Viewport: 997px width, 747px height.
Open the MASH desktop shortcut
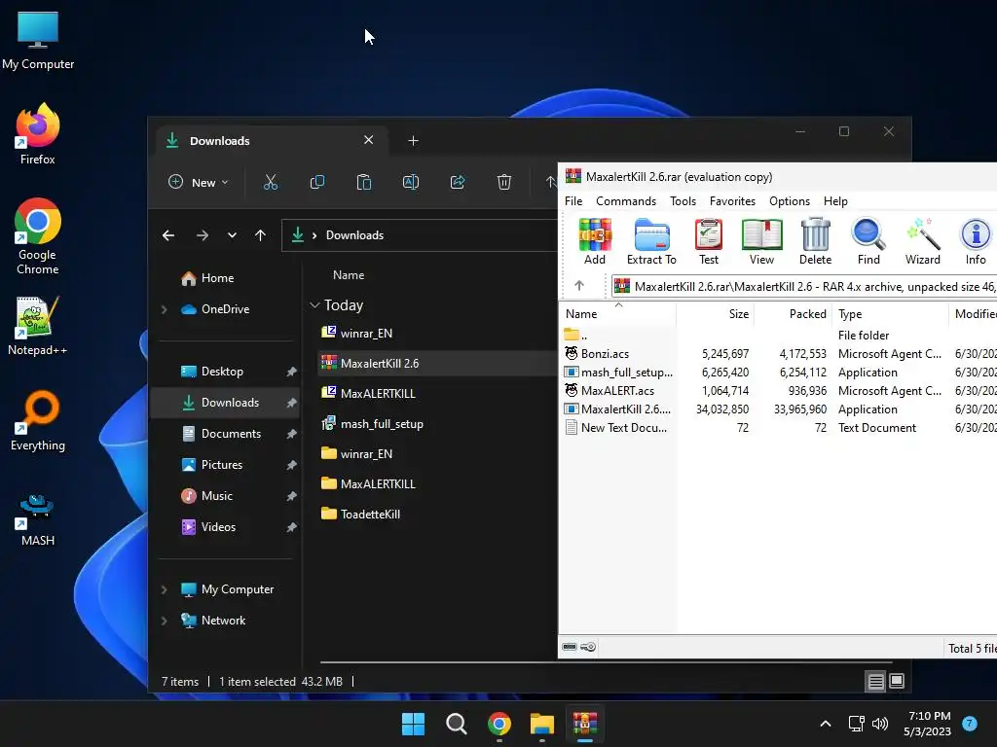coord(38,519)
